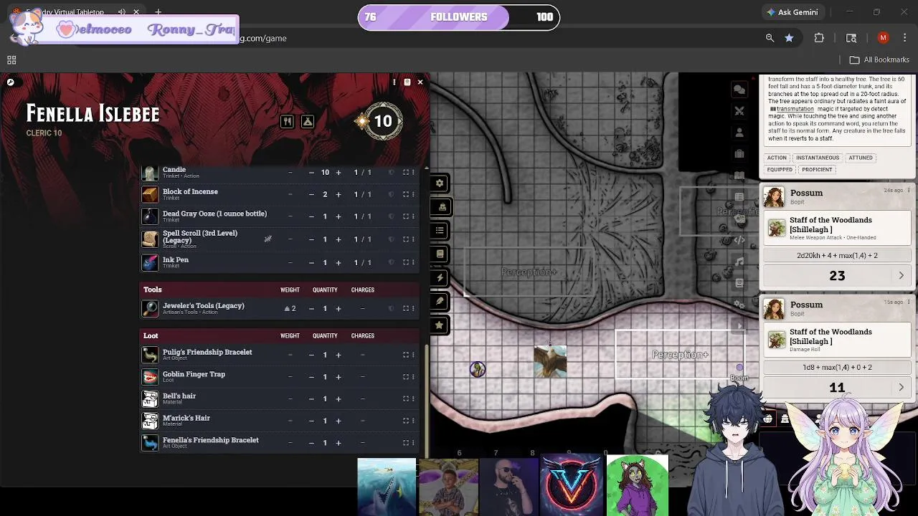Viewport: 918px width, 516px height.
Task: Expand the attack roll result 23
Action: (901, 276)
